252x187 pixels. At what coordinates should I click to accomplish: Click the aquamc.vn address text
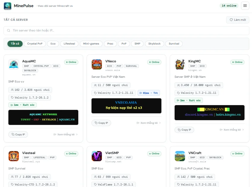point(29,75)
